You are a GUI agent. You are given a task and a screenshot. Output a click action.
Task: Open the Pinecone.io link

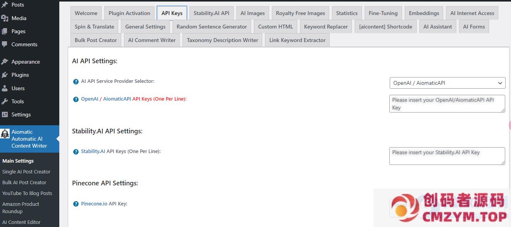coord(94,203)
